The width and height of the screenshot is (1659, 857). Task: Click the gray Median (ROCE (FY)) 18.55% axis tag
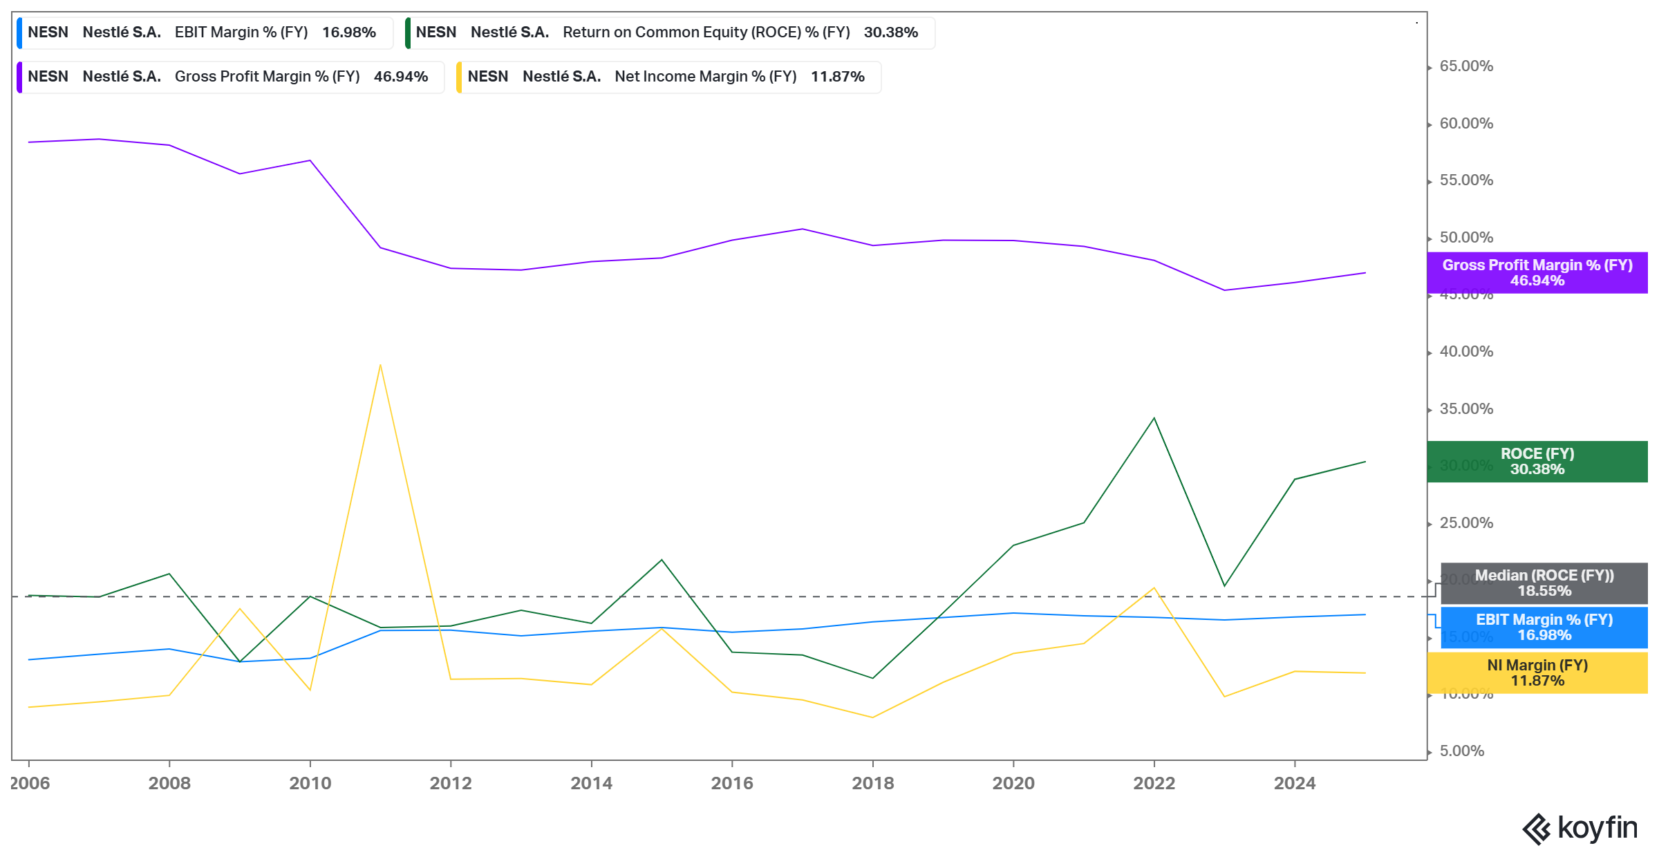click(x=1544, y=583)
